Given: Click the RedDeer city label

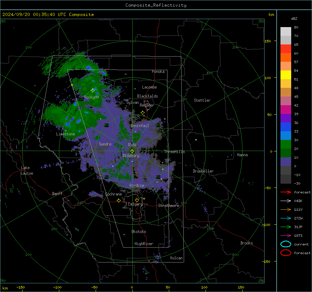Looking at the screenshot, I should tap(147, 105).
